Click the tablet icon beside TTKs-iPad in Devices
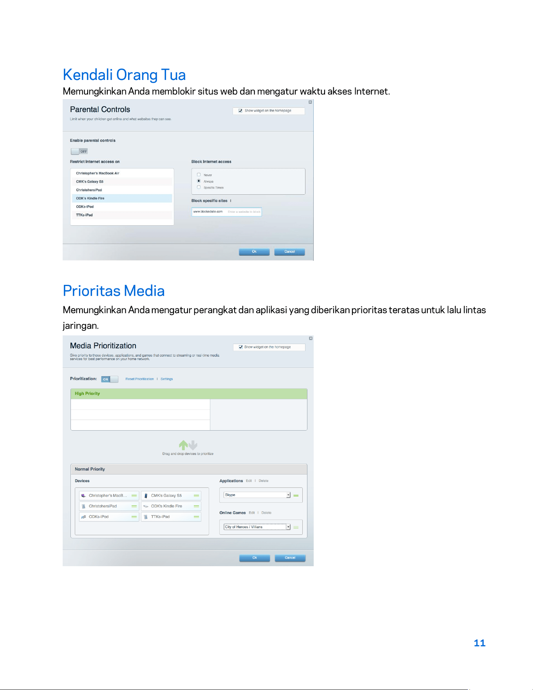The width and height of the screenshot is (533, 690). 146,517
